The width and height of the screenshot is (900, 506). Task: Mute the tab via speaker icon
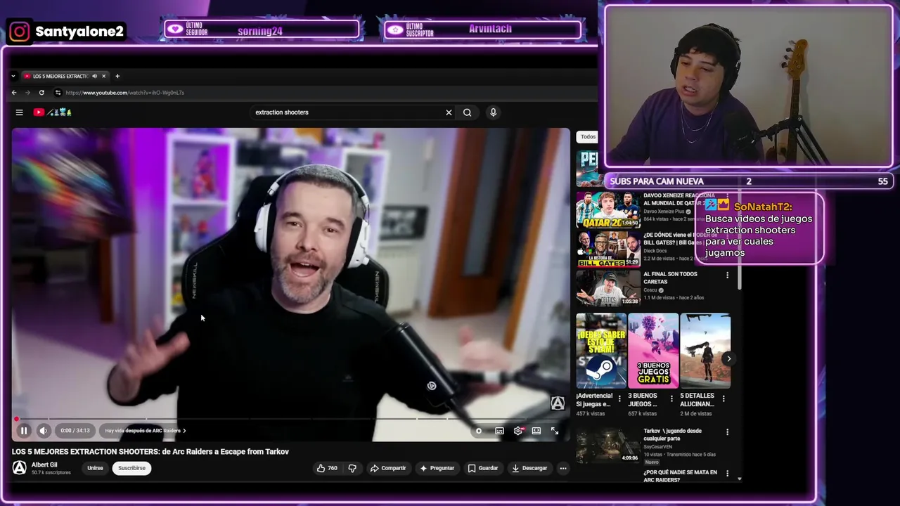(94, 76)
